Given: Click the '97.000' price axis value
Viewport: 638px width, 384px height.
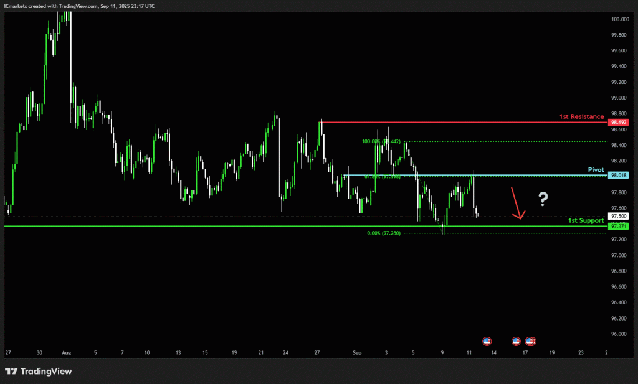Looking at the screenshot, I should 619,255.
